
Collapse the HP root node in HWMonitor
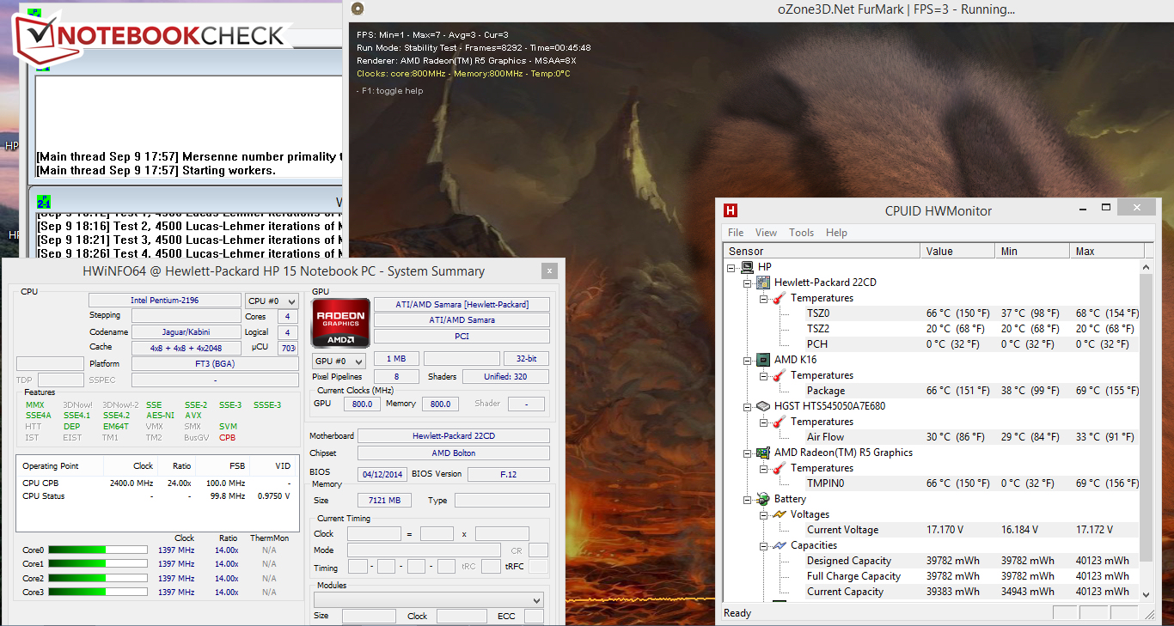(731, 267)
